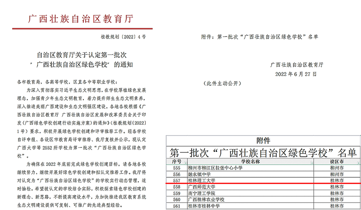The height and width of the screenshot is (210, 361).
Task: Select cell 南宁理工学院
Action: pos(250,193)
